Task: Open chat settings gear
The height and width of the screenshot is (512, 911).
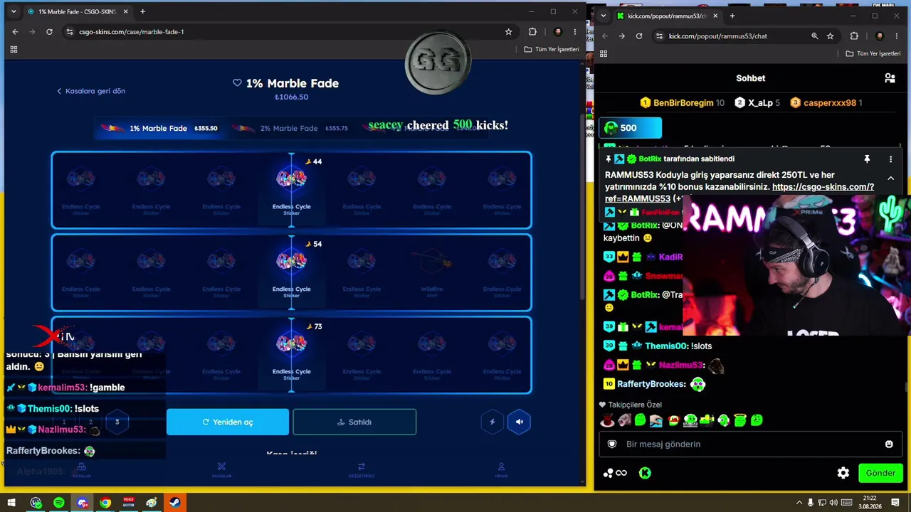Action: (843, 473)
